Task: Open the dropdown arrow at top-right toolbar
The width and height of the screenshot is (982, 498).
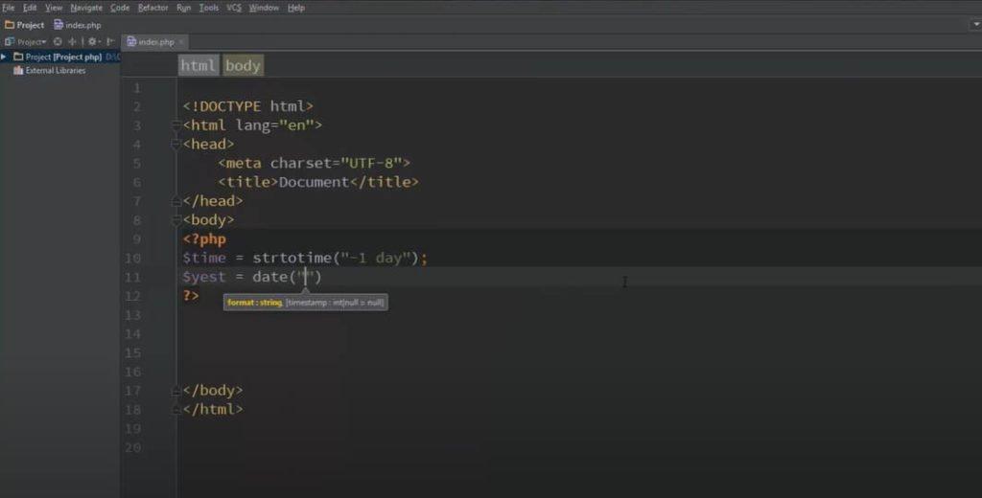Action: 975,24
